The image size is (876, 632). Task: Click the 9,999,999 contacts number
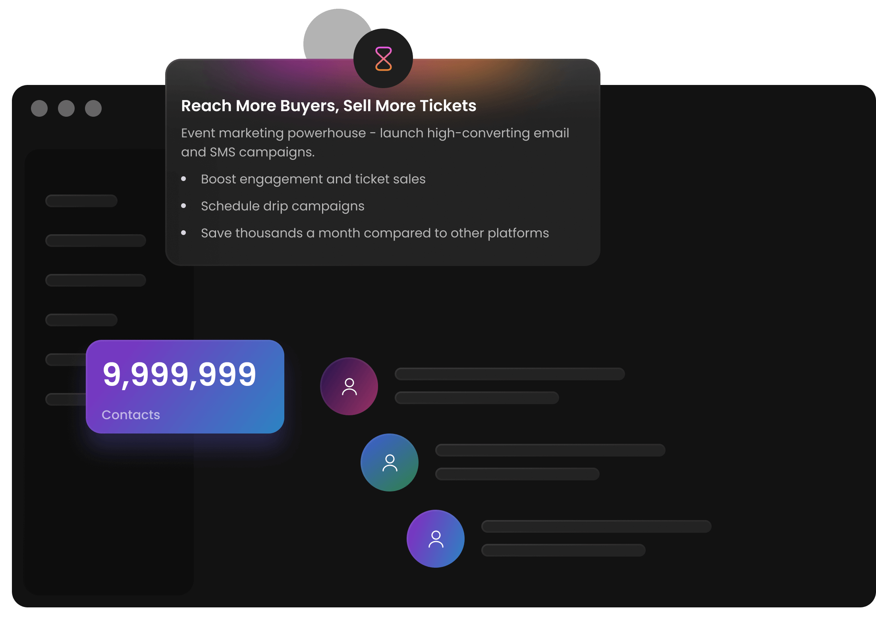pos(179,374)
